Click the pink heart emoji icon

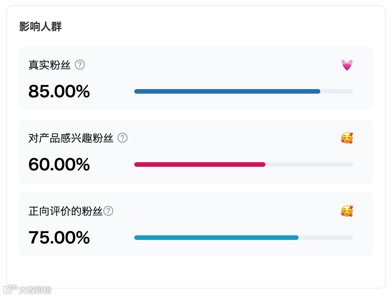(x=347, y=65)
